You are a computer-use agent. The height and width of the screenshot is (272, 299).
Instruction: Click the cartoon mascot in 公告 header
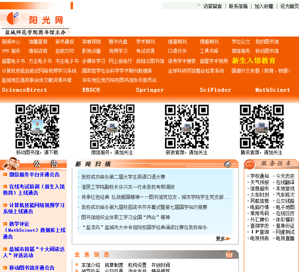11,164
